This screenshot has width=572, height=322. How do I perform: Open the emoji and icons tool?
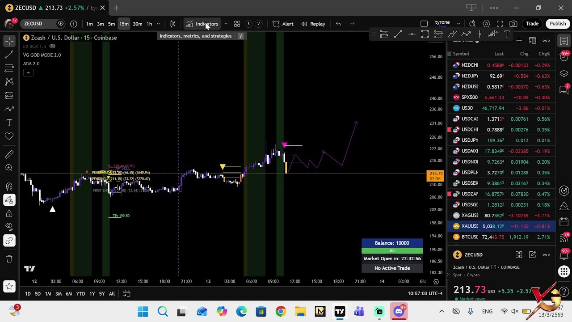click(9, 136)
